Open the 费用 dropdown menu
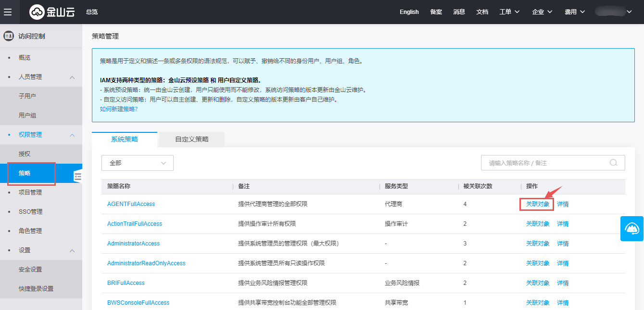This screenshot has height=310, width=644. [x=575, y=12]
